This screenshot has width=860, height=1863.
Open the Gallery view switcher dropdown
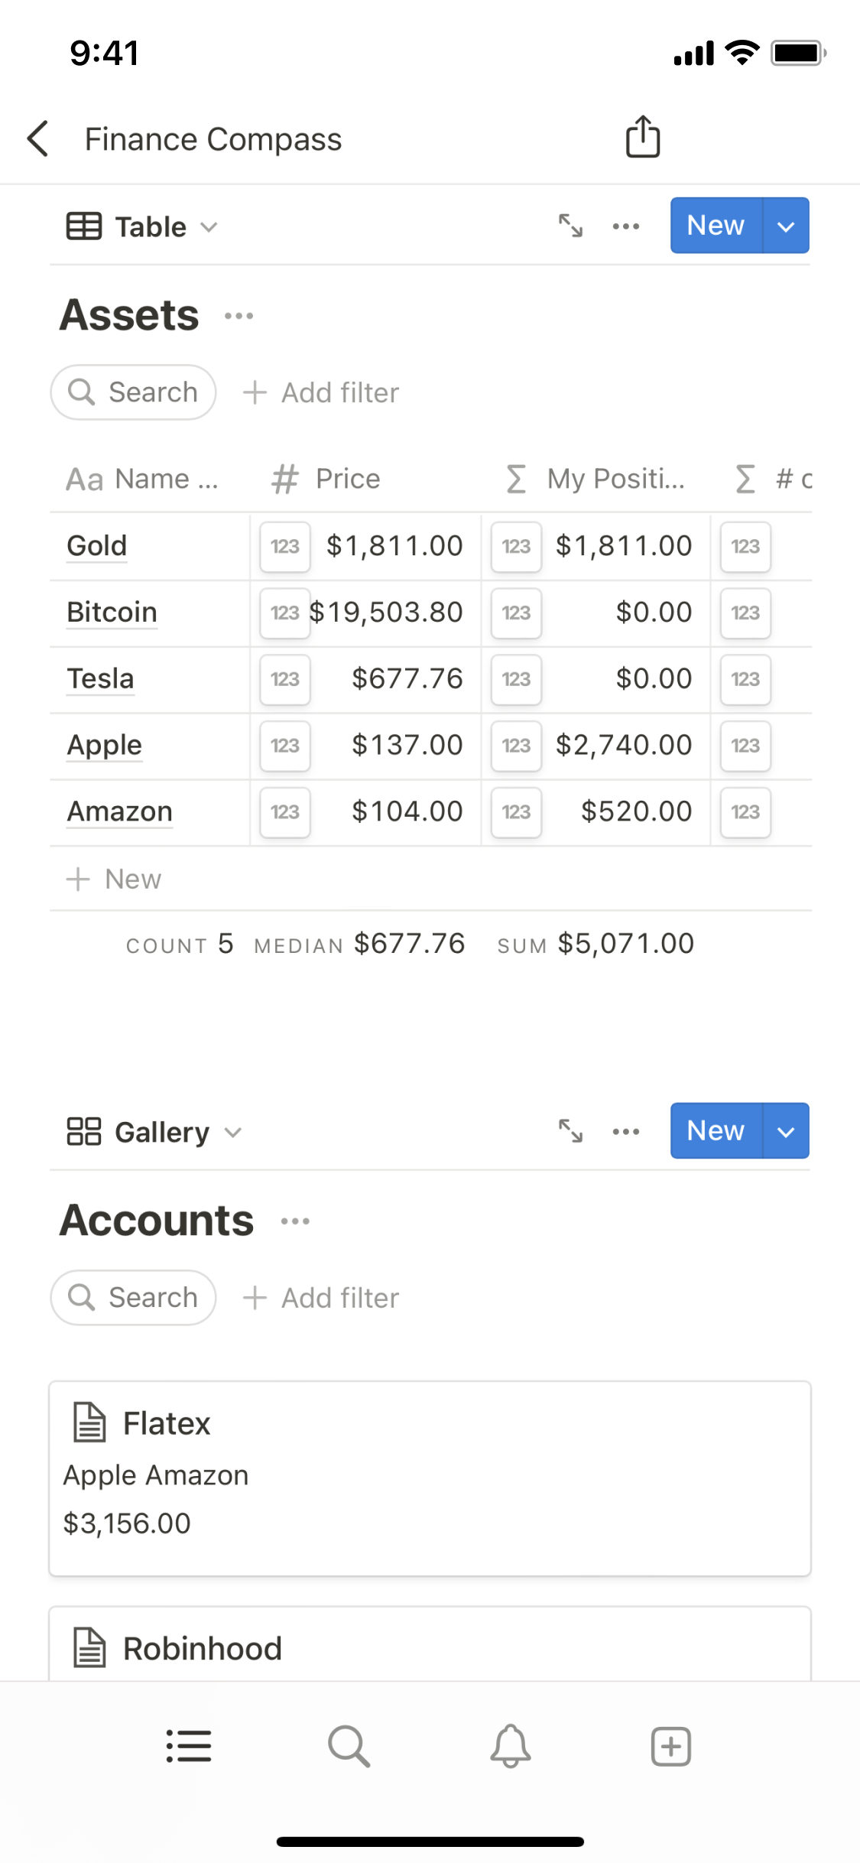pyautogui.click(x=154, y=1132)
